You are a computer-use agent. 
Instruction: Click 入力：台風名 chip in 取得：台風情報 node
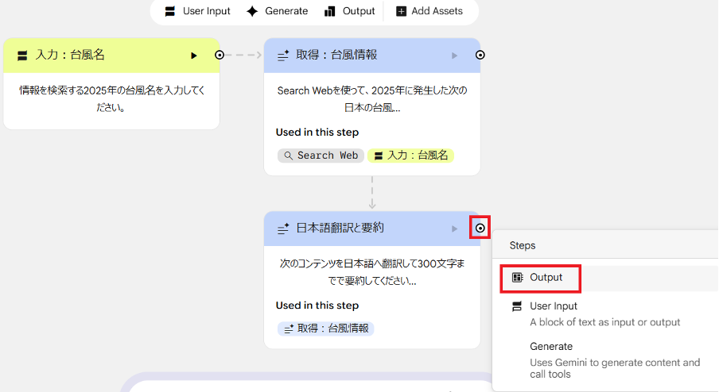click(x=410, y=156)
